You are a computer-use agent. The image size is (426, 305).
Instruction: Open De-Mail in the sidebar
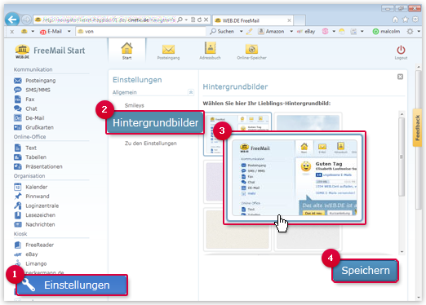tap(29, 118)
